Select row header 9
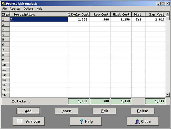The height and width of the screenshot is (129, 171). tap(6, 60)
